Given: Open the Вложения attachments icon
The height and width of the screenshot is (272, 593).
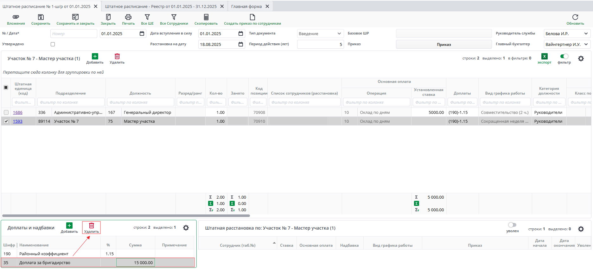Looking at the screenshot, I should (16, 17).
